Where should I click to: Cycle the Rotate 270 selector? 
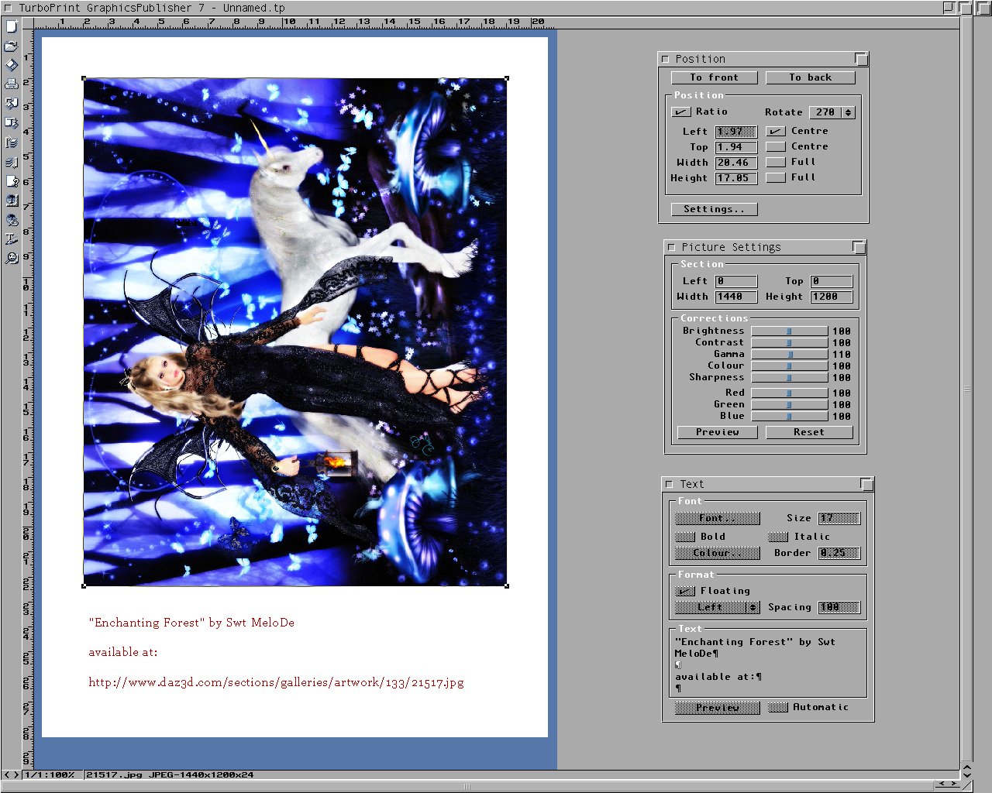pos(832,112)
